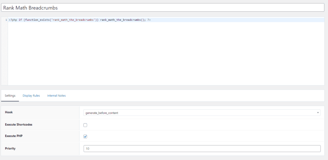Click the Hook label
This screenshot has width=328, height=160.
(x=9, y=112)
